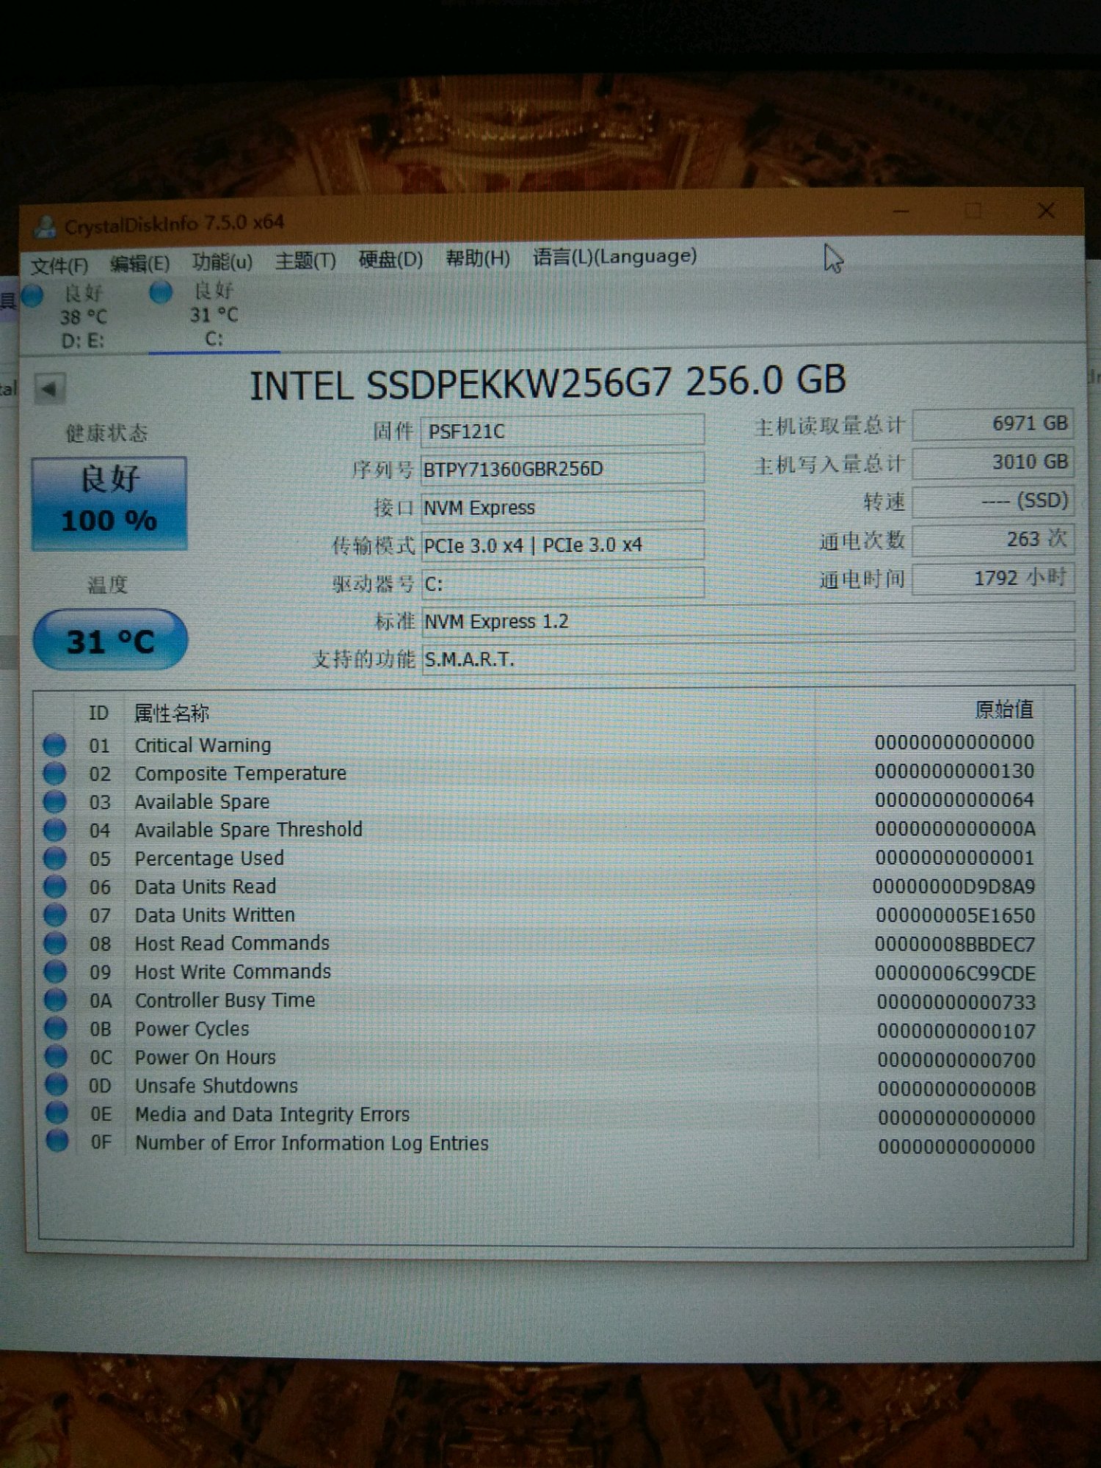Screen dimensions: 1101x1468
Task: Click the status icon for Power Cycles
Action: pyautogui.click(x=56, y=1028)
